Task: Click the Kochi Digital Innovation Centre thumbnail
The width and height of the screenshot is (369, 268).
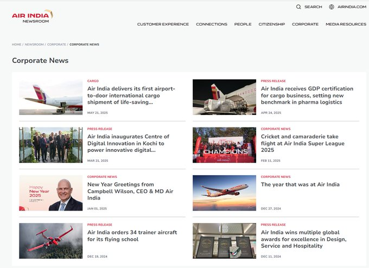Action: [x=51, y=145]
